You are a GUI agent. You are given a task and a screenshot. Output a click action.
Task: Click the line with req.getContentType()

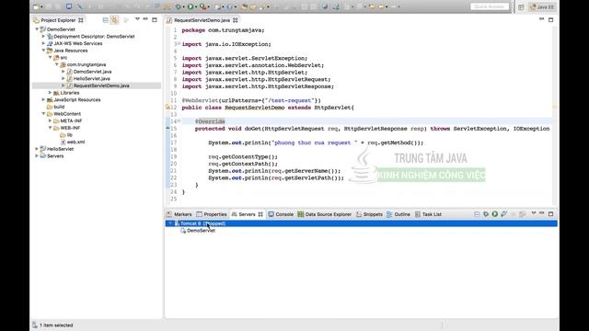tap(243, 157)
